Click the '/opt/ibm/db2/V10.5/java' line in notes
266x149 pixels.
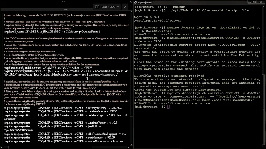18,130
